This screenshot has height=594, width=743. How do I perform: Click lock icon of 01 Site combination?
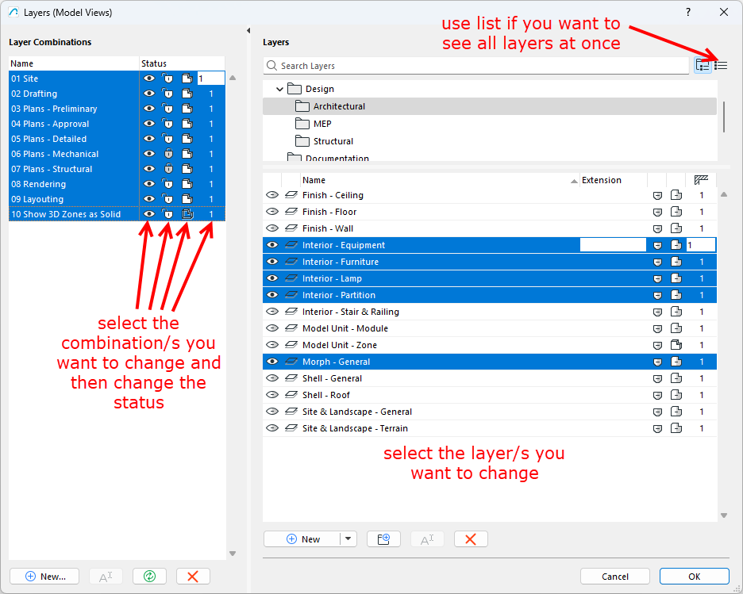(168, 79)
